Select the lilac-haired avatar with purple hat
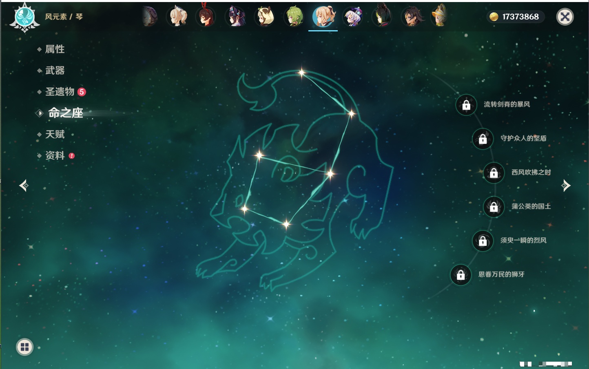589x369 pixels. pyautogui.click(x=353, y=16)
